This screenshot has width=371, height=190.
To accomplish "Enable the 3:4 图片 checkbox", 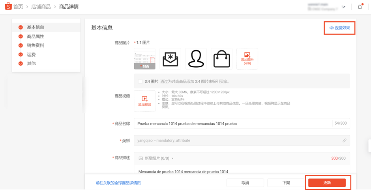I will (x=140, y=81).
